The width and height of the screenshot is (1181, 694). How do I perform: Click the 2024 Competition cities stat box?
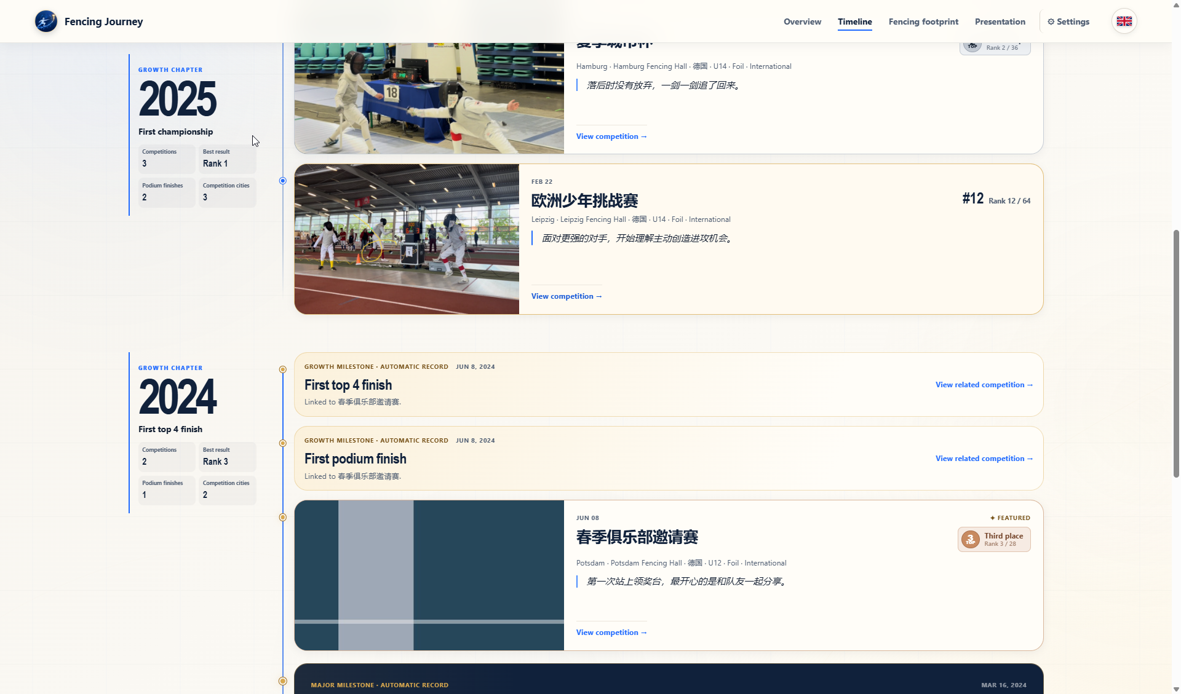(227, 490)
